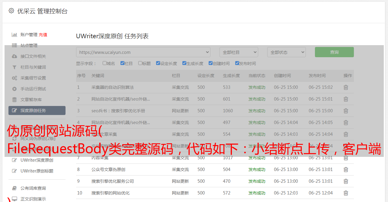Click the database icon for 文章暂存库

click(14, 100)
